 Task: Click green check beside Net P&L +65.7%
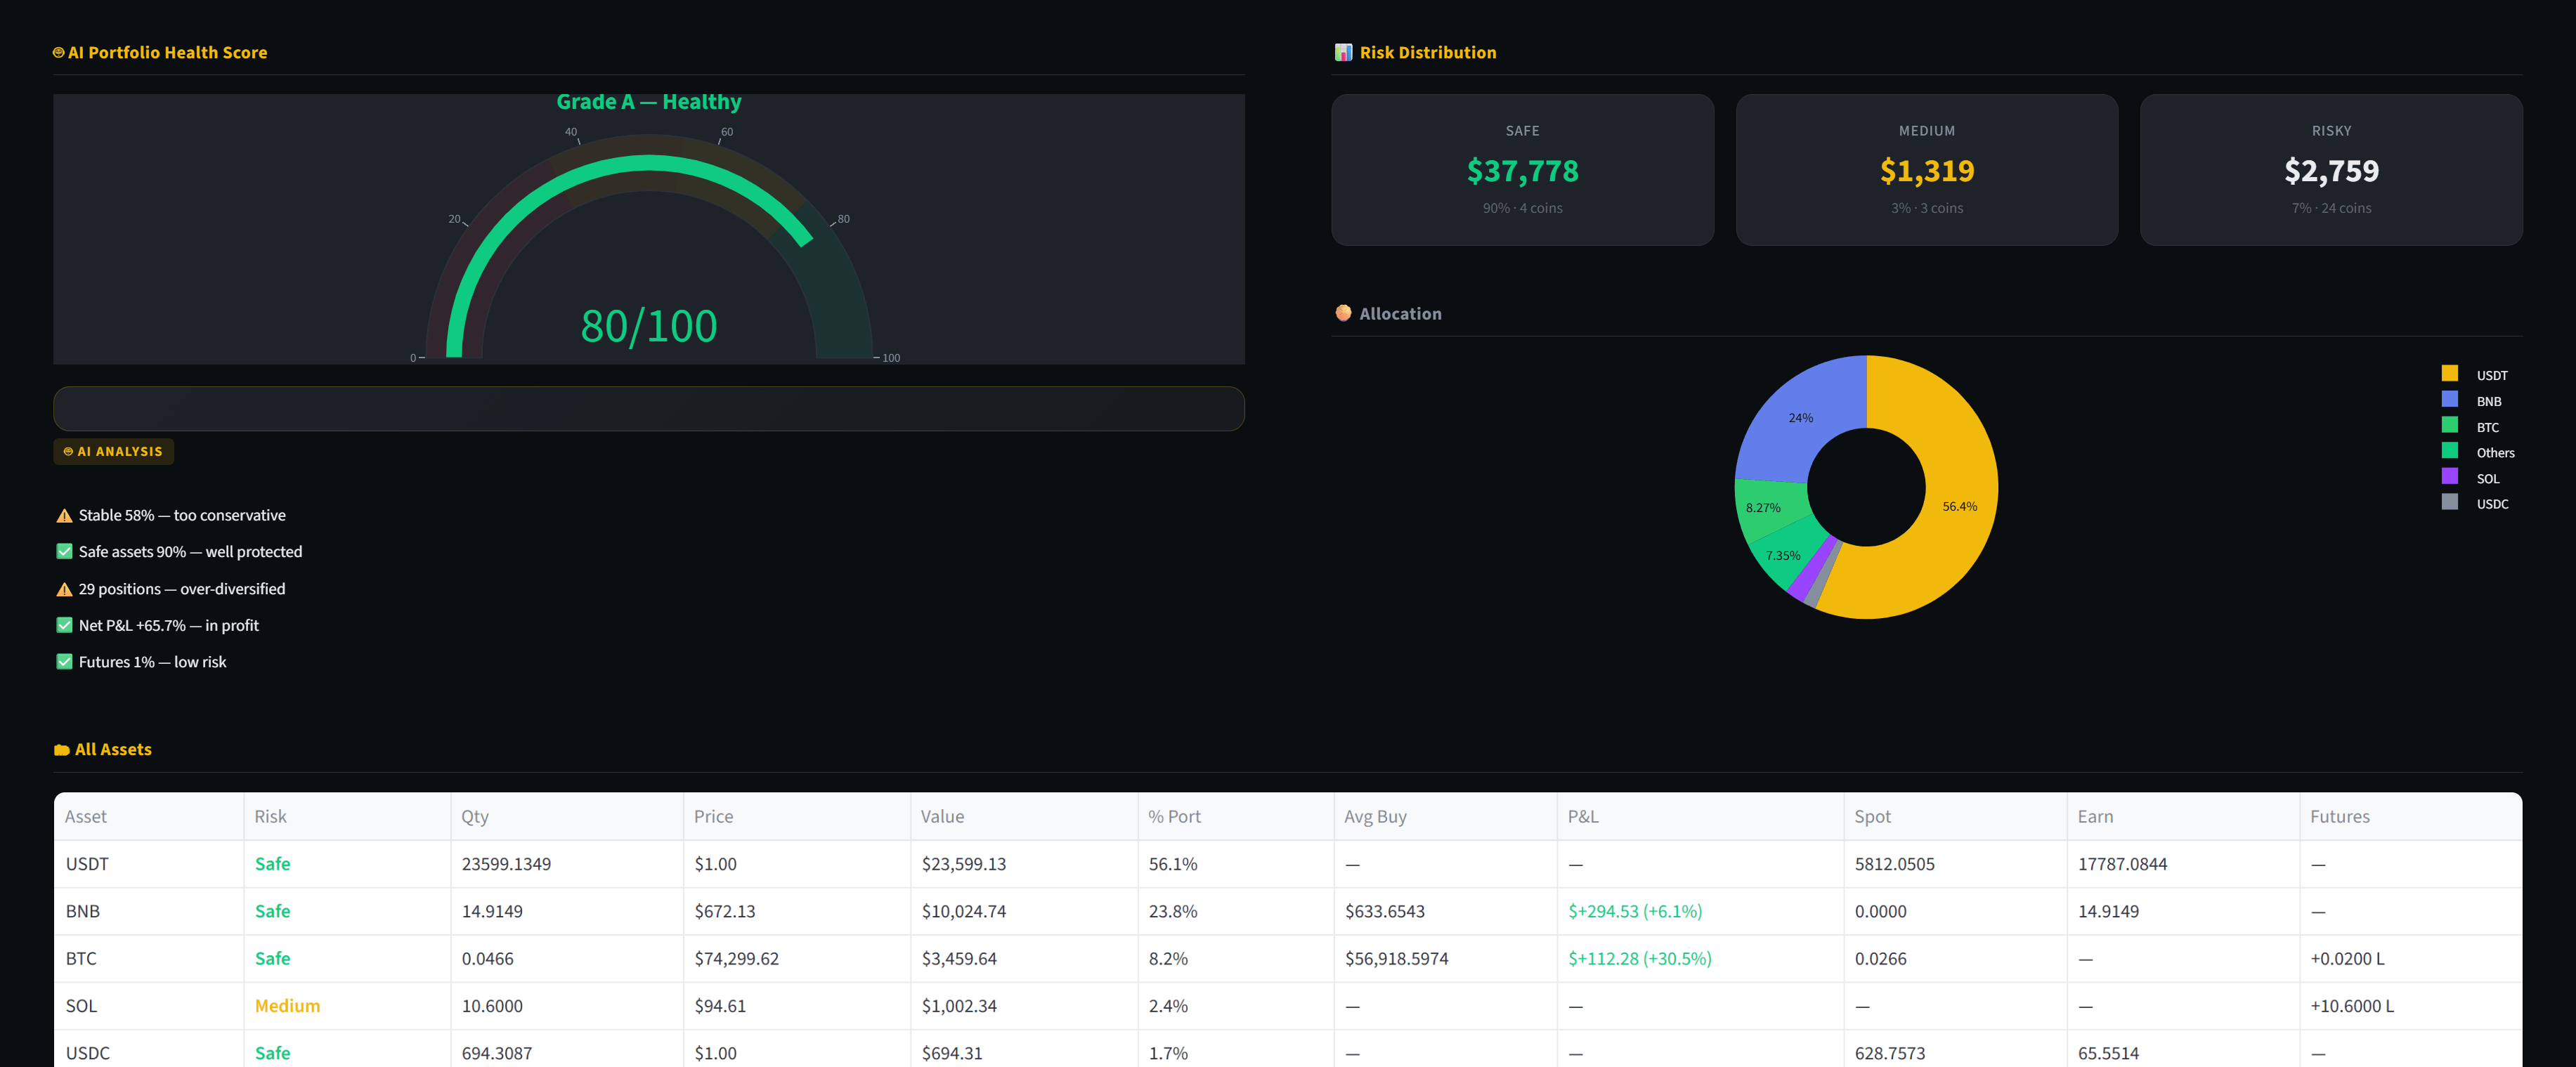point(64,625)
